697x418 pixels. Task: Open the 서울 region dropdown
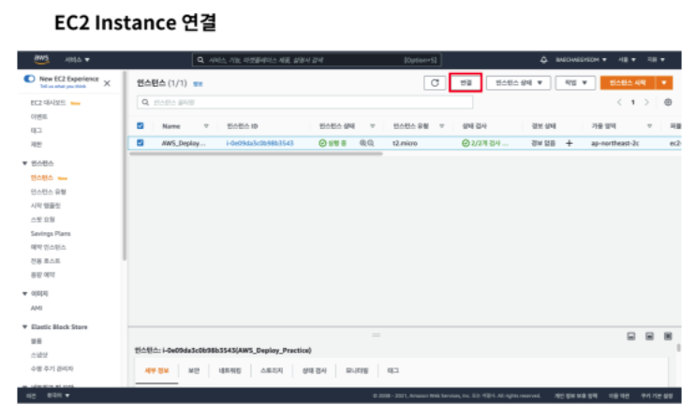point(628,60)
